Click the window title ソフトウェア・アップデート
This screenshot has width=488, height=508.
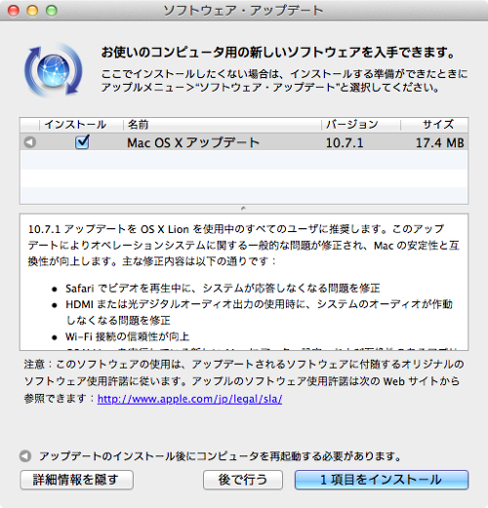point(243,11)
